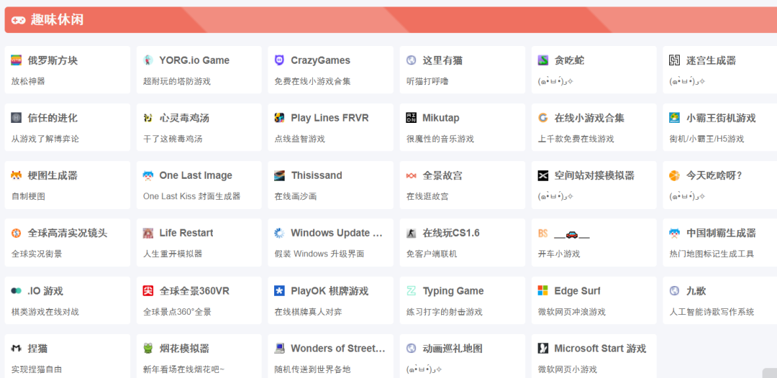
Task: Click the red 全景故宫 icon
Action: click(x=412, y=175)
